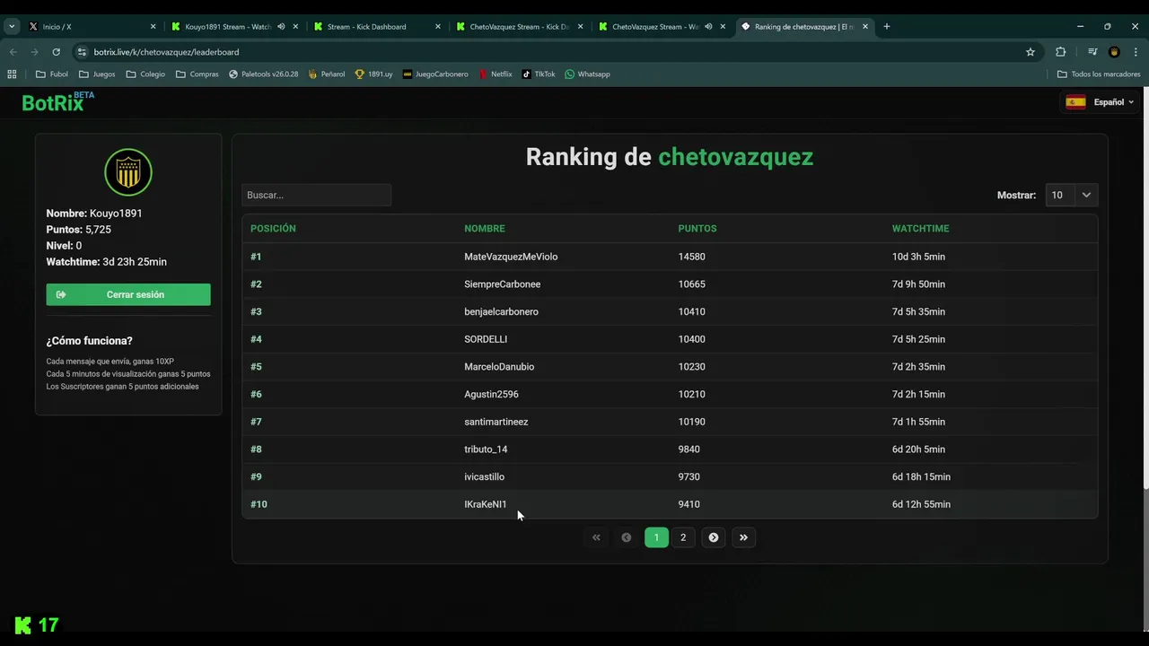Click the Spanish flag icon

pos(1075,102)
